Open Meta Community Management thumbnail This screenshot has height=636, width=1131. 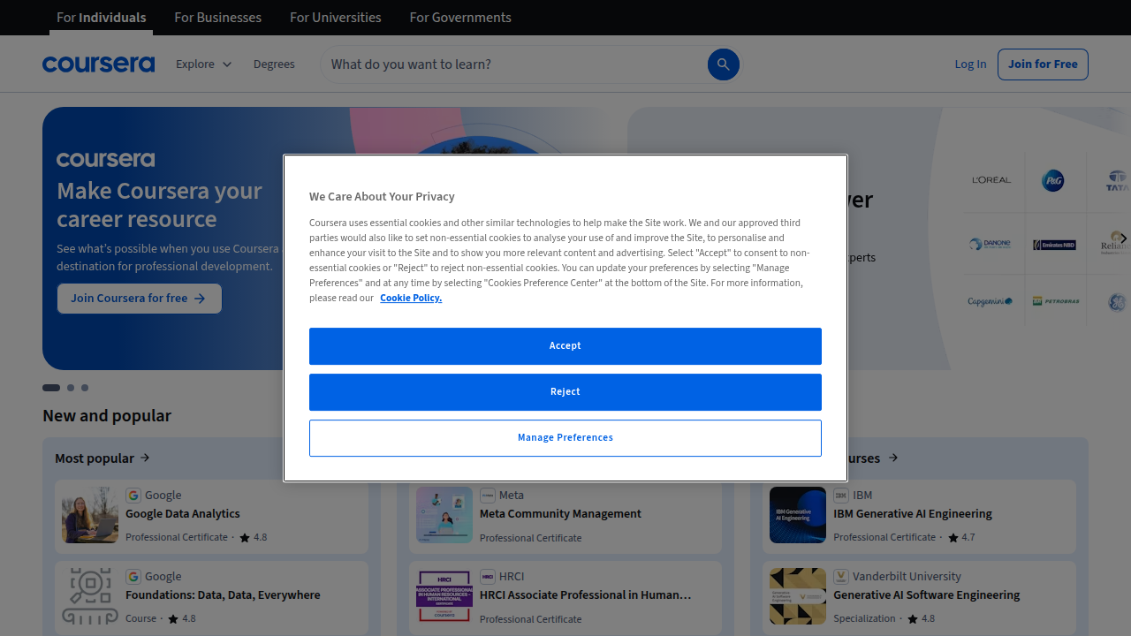(444, 515)
